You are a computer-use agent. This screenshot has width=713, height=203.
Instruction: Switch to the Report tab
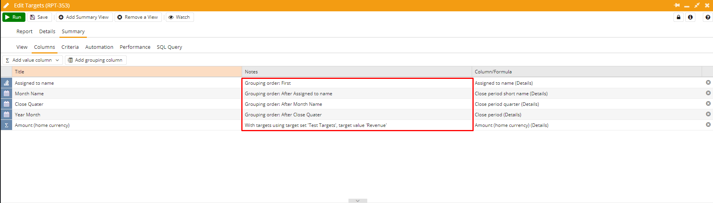pos(24,32)
